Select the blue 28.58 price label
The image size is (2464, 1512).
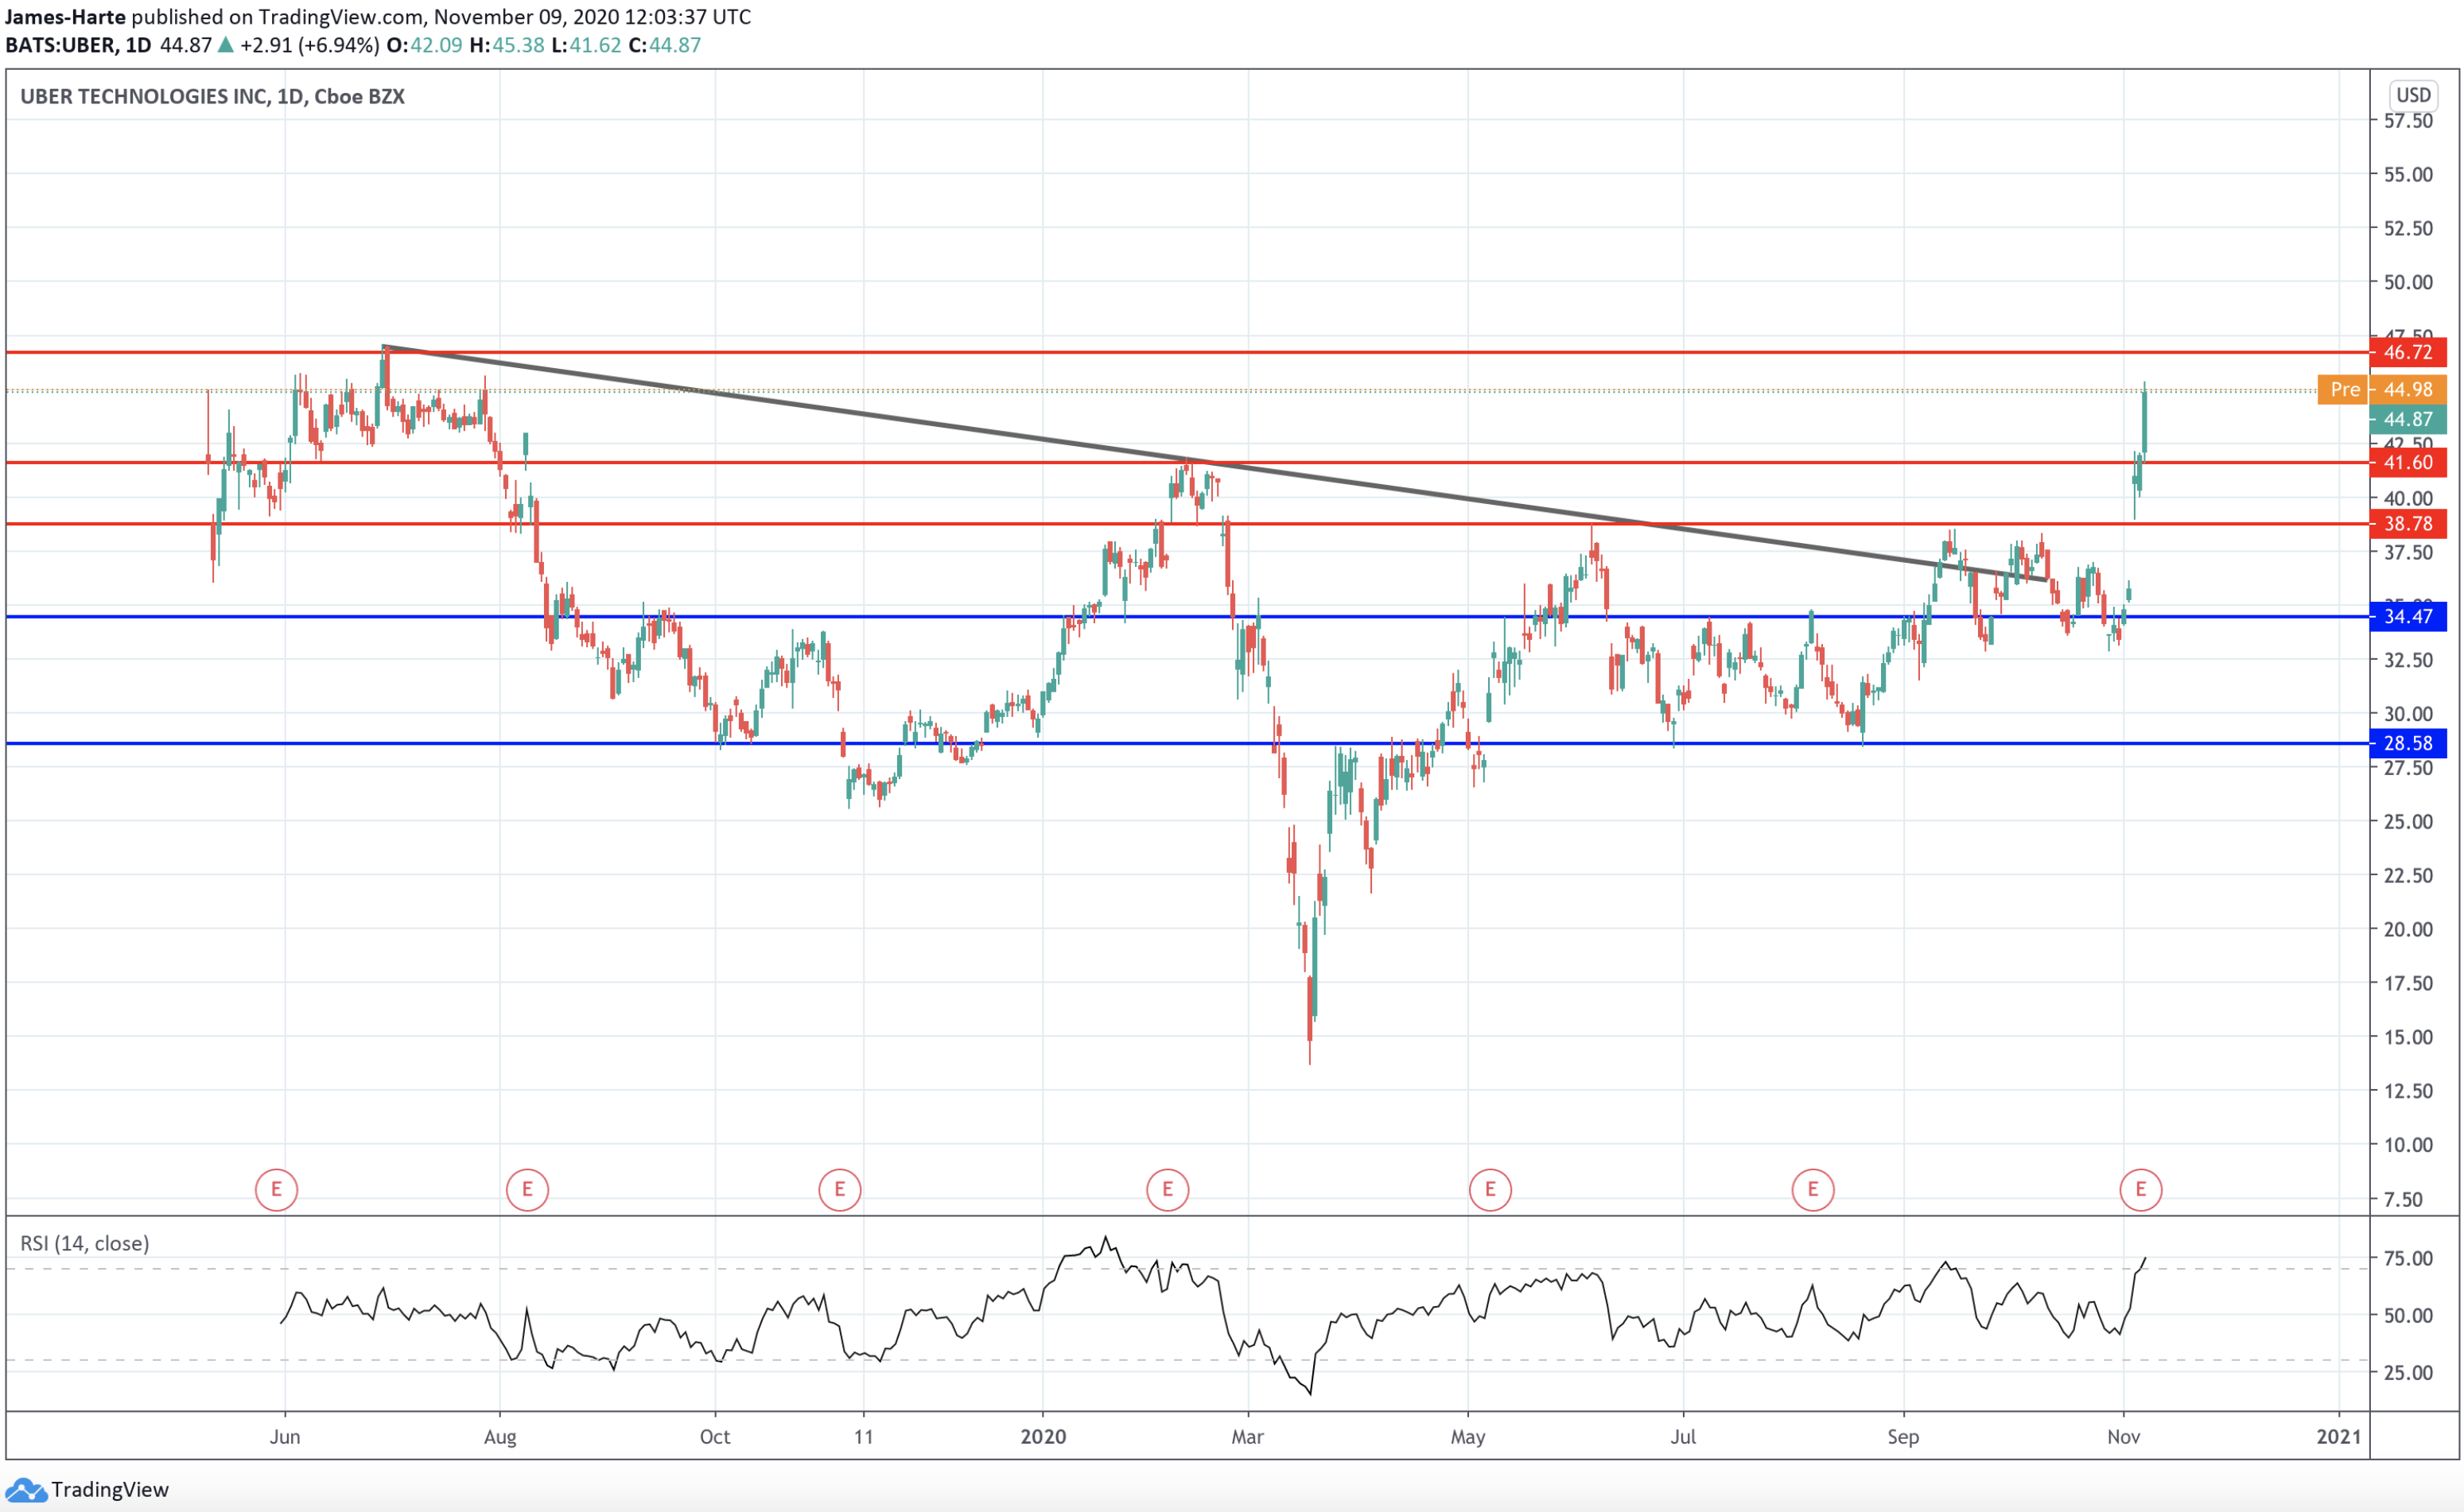pos(2407,743)
